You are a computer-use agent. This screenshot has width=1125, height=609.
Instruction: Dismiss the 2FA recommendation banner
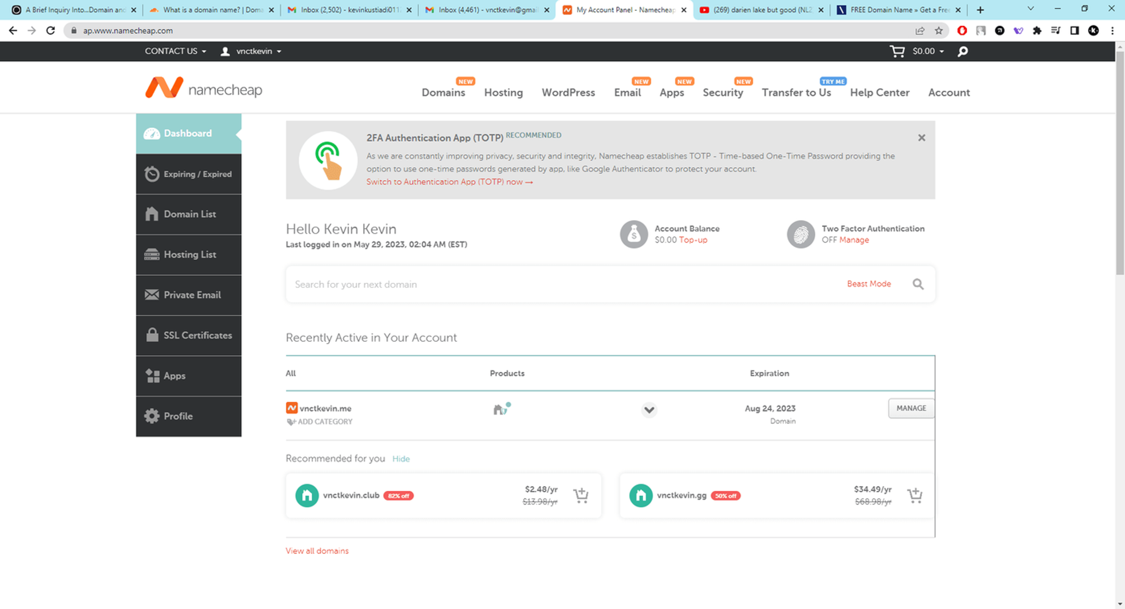point(921,137)
